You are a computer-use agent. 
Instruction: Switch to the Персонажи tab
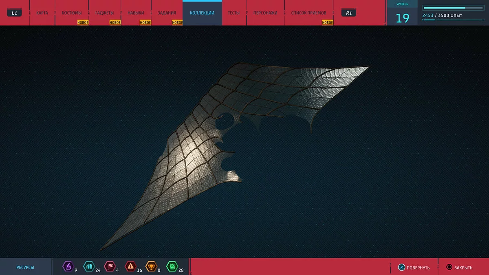tap(265, 13)
